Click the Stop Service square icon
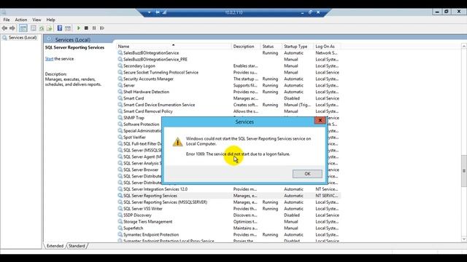 tap(86, 28)
